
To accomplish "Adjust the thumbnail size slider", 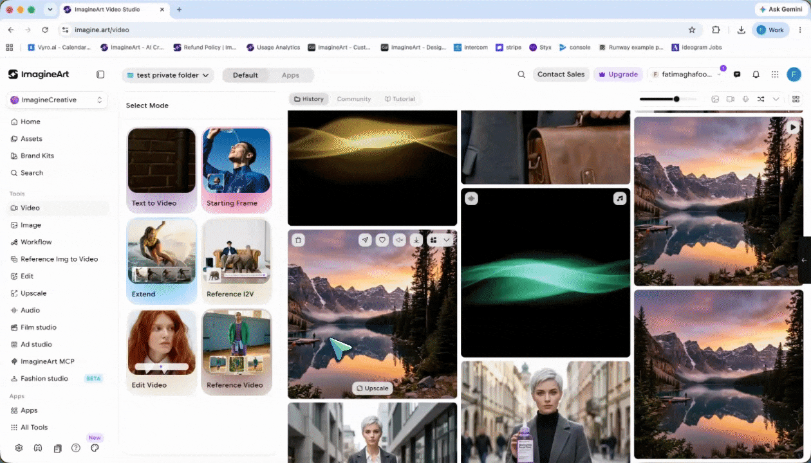I will [668, 99].
